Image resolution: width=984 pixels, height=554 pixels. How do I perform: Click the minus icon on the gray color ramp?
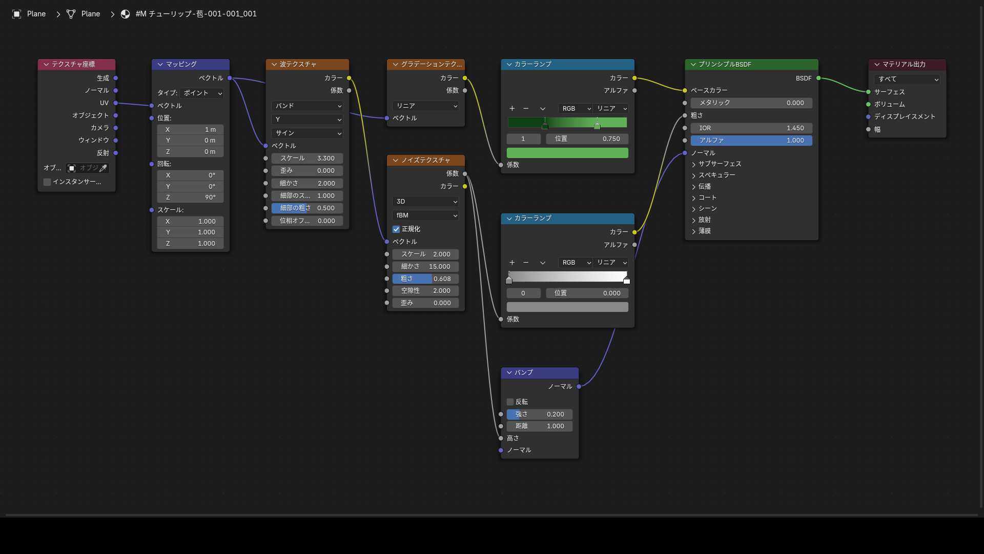526,263
